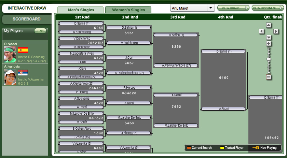
Task: Click the zoom slider handle
Action: tap(269, 59)
